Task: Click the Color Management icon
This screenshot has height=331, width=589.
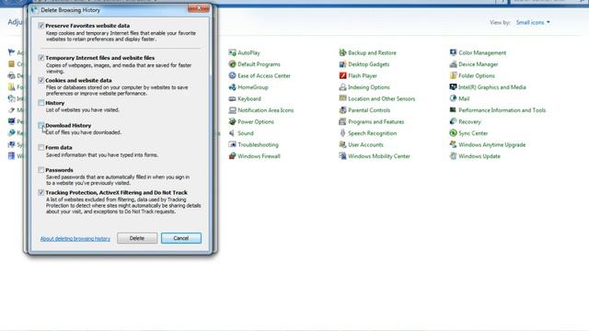Action: [453, 53]
